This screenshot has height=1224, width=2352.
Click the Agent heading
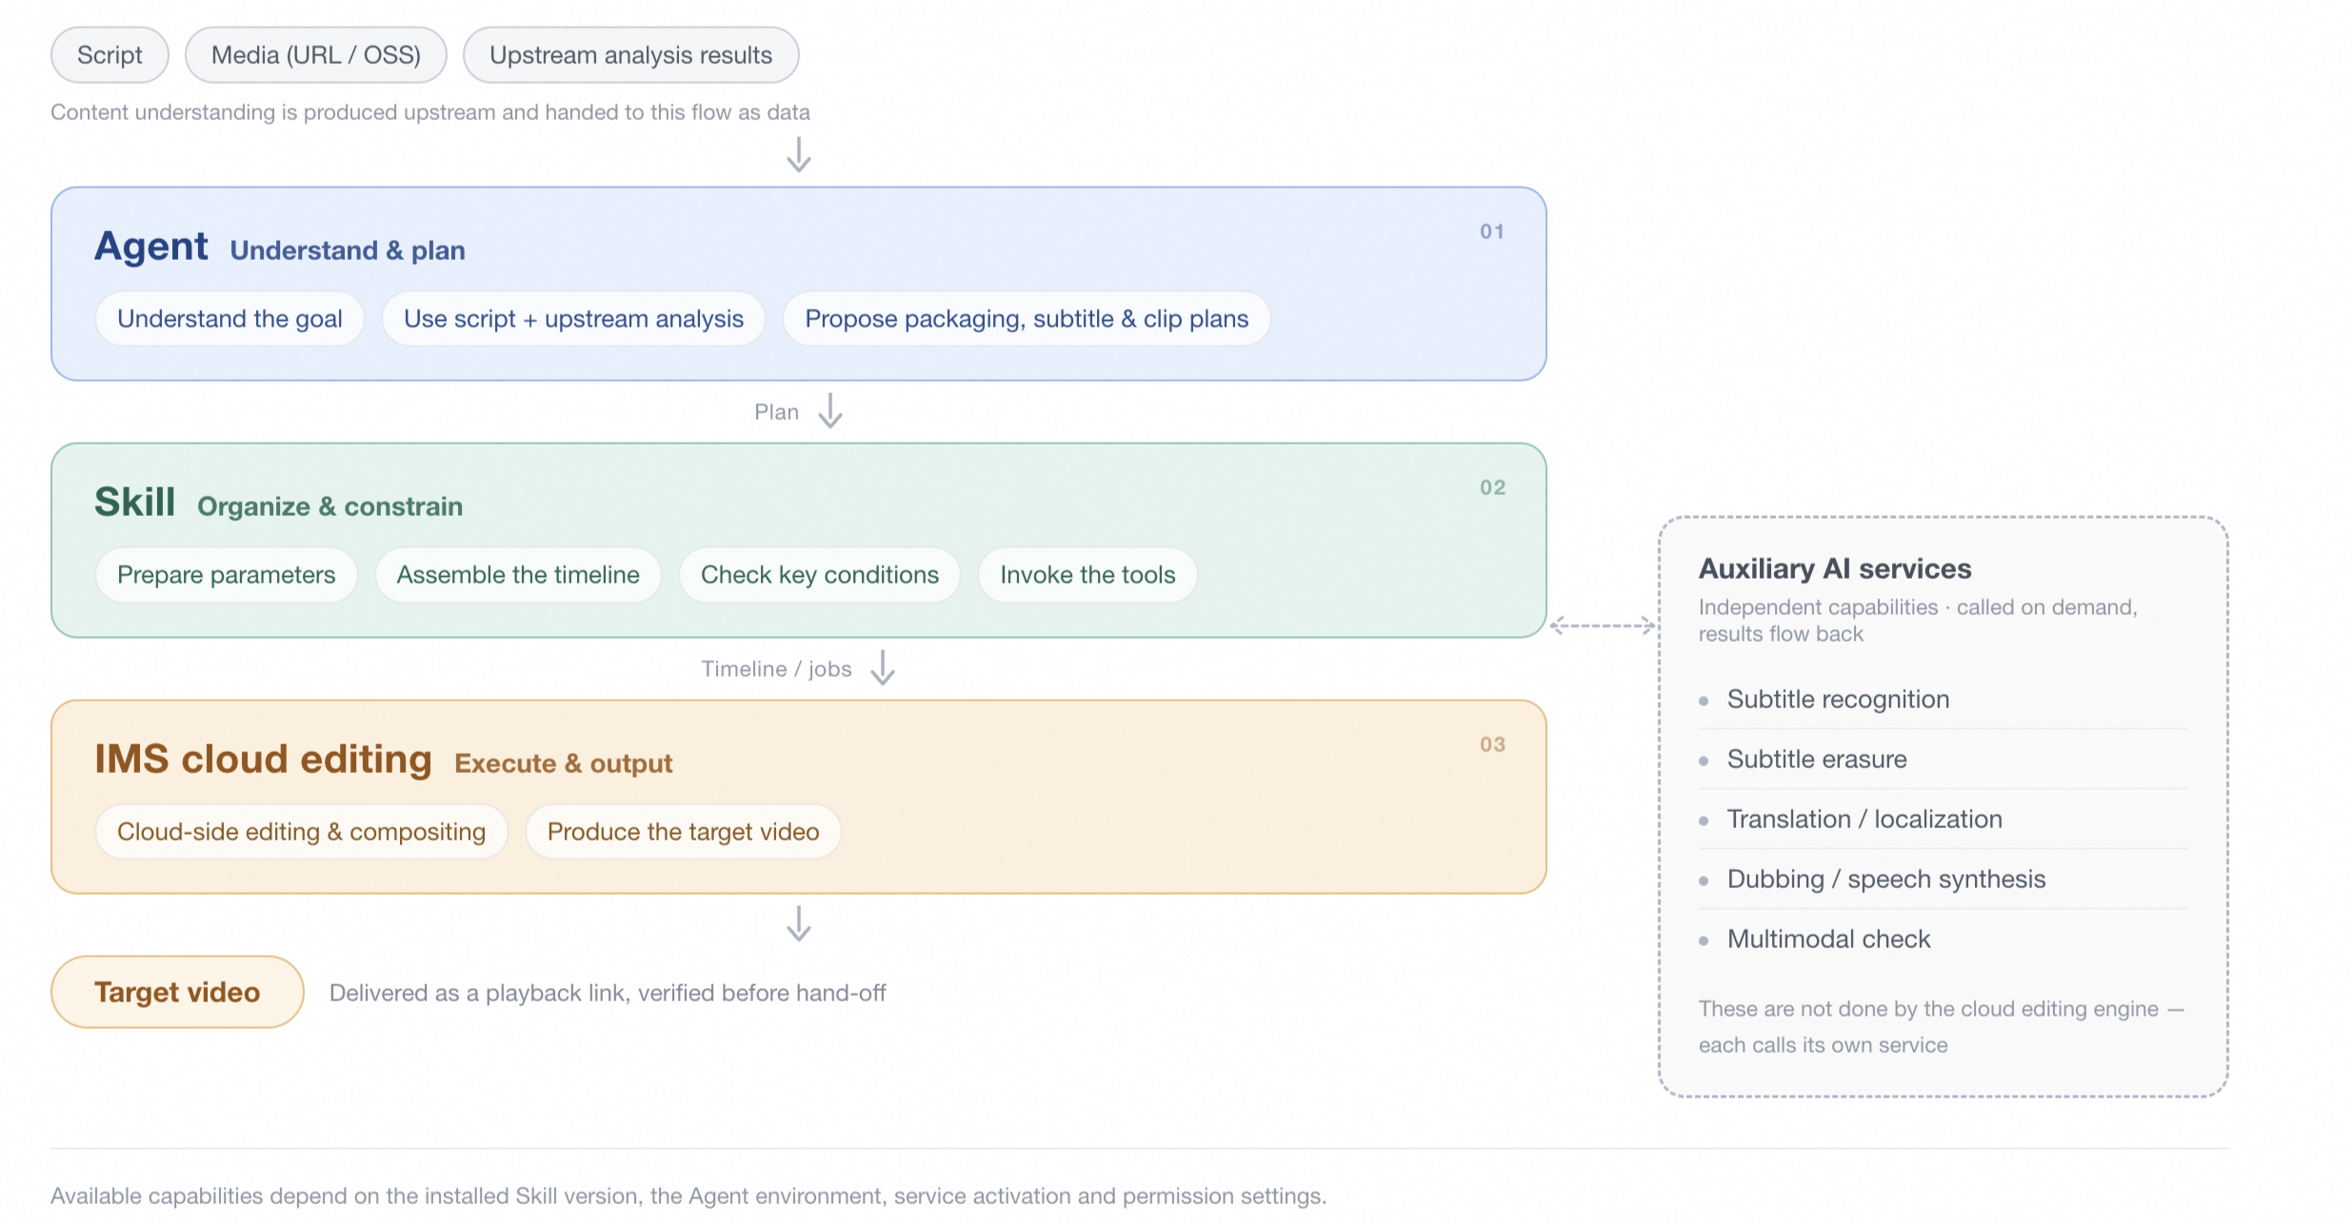pos(151,247)
